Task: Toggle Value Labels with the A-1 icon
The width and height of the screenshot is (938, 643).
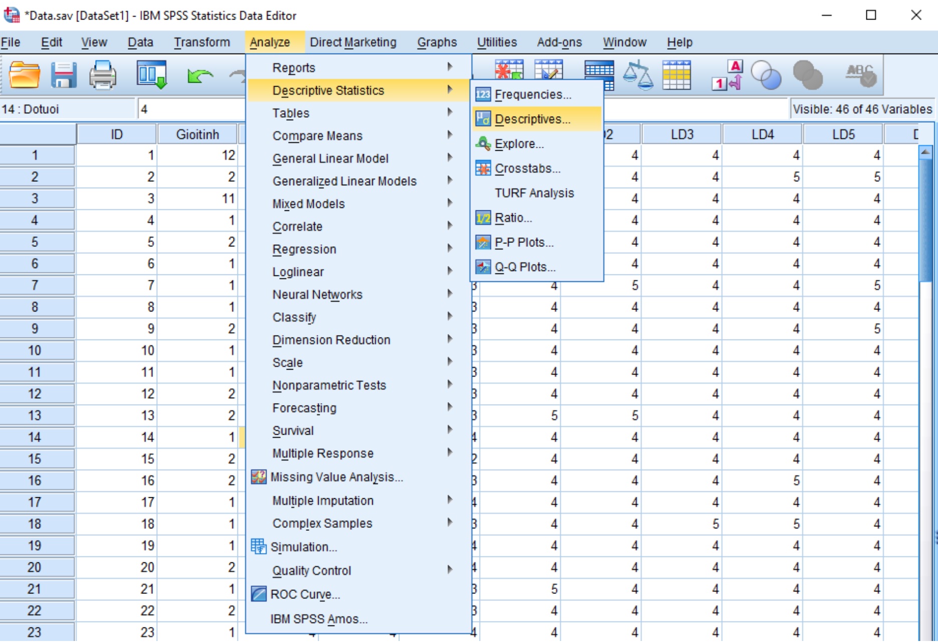Action: tap(728, 75)
